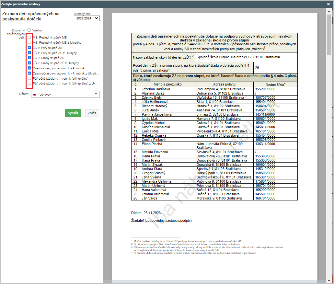Disable ZŠ 2: Druhý stupeň ZŠ checkbox

point(29,58)
